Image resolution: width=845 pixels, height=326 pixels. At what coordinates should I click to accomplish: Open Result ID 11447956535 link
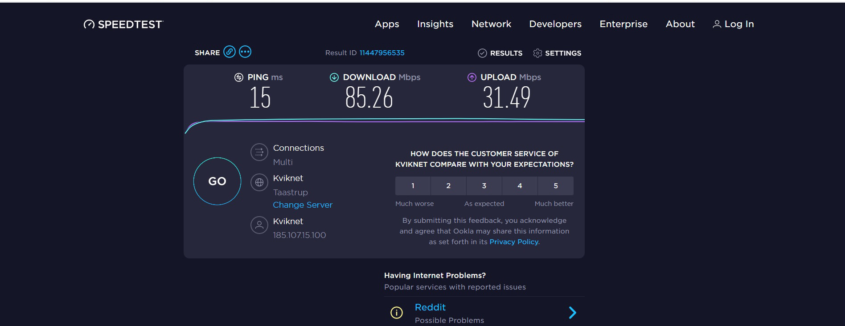click(x=382, y=53)
